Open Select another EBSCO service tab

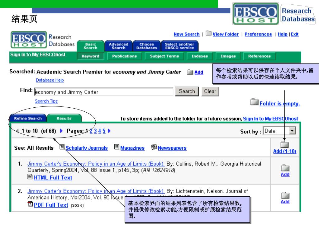coord(179,46)
